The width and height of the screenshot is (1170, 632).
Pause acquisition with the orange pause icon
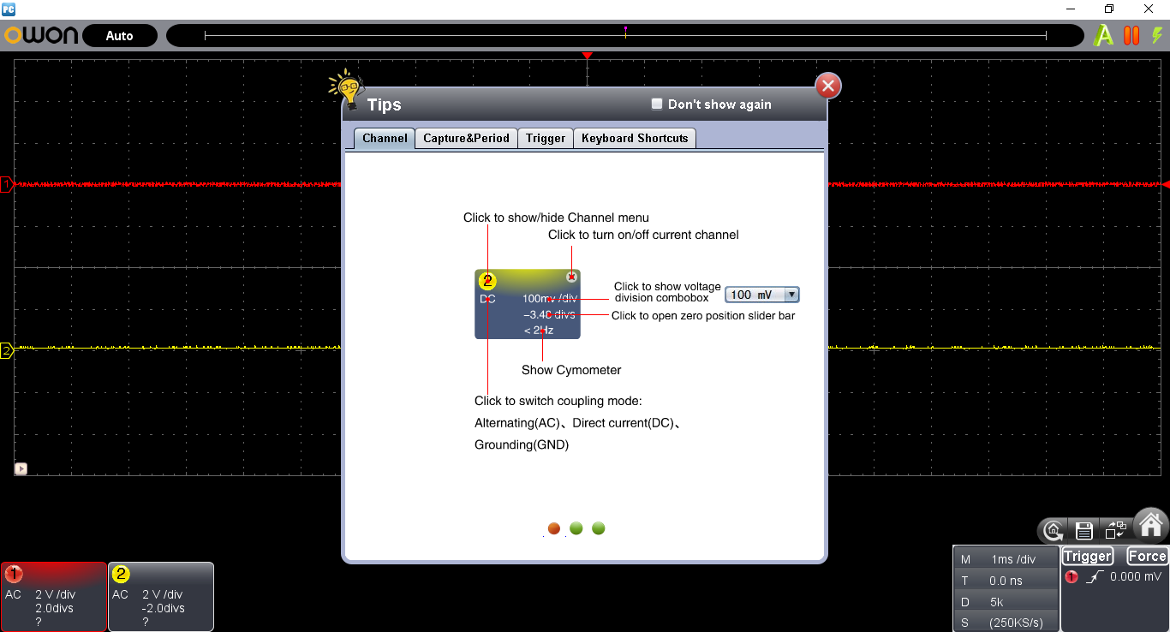(1131, 35)
